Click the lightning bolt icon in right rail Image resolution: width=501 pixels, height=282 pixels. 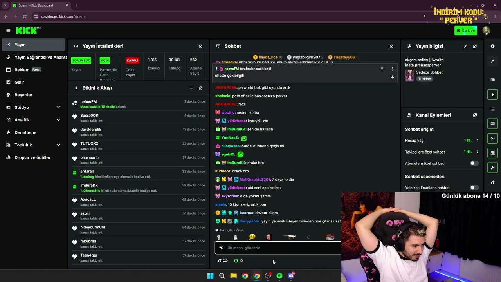[492, 94]
